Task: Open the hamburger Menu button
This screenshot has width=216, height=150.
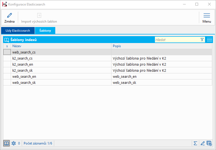Action: click(x=207, y=18)
